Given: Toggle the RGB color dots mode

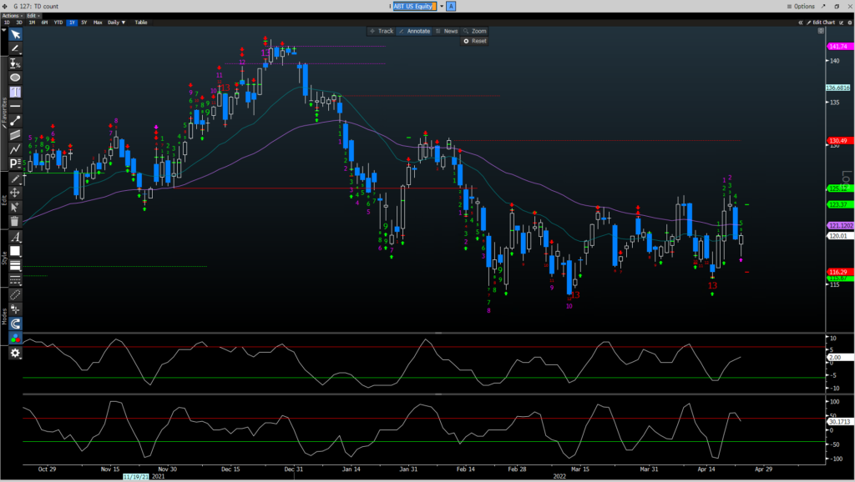Looking at the screenshot, I should click(15, 339).
